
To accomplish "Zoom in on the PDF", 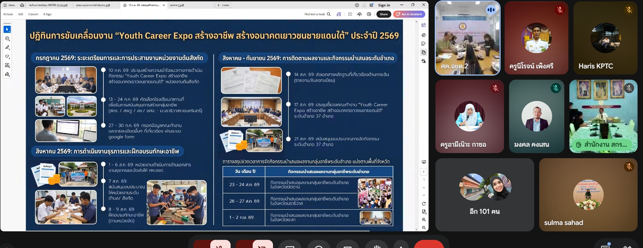I will [424, 220].
